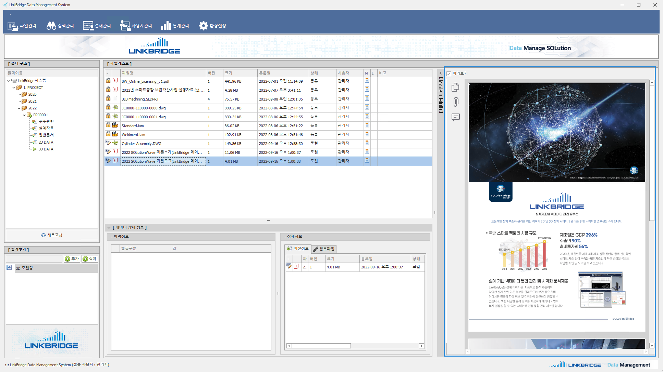Click the comment bubble icon in preview sidebar
The height and width of the screenshot is (372, 663).
(x=455, y=117)
